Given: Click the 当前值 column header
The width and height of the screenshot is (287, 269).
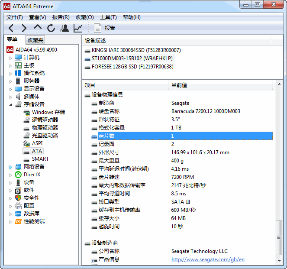Looking at the screenshot, I should tap(179, 85).
